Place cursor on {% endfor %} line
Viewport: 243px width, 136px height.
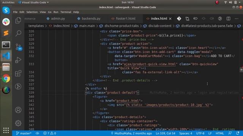pyautogui.click(x=96, y=88)
